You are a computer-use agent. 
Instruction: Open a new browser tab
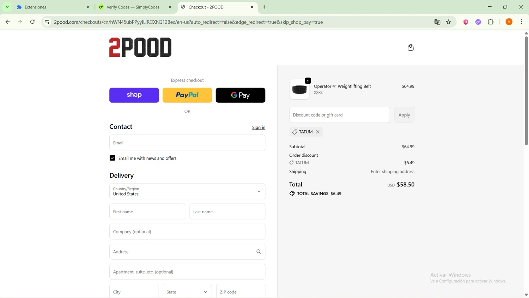(x=265, y=7)
